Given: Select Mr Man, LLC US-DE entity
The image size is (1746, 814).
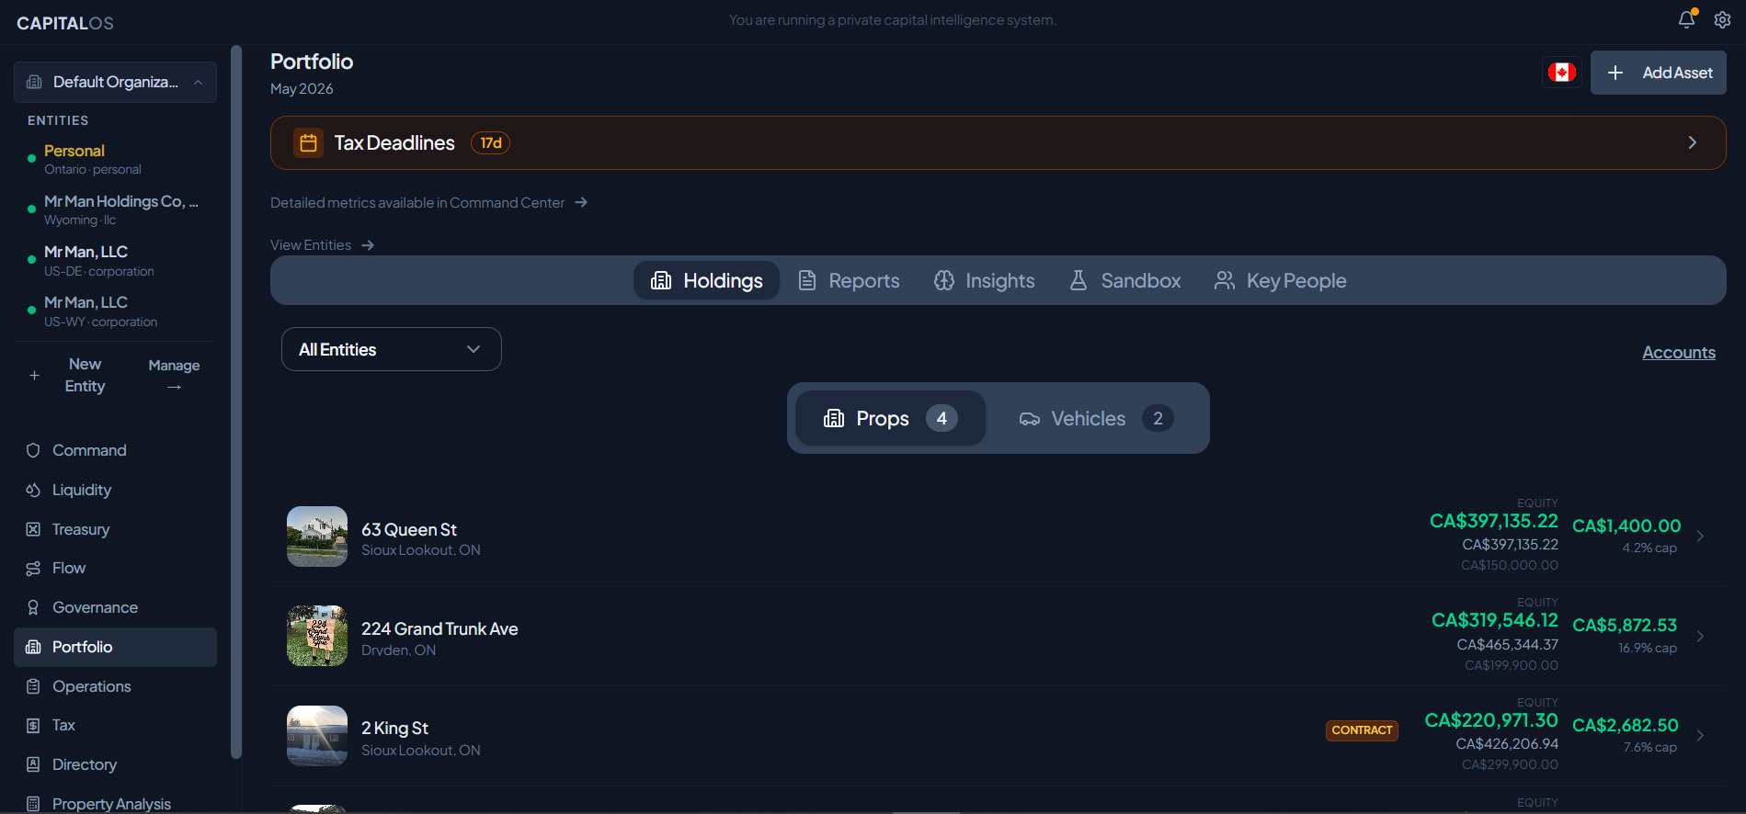Looking at the screenshot, I should point(115,260).
